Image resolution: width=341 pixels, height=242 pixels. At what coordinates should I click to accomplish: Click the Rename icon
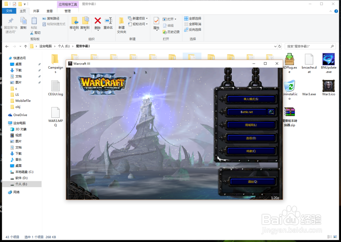(108, 21)
